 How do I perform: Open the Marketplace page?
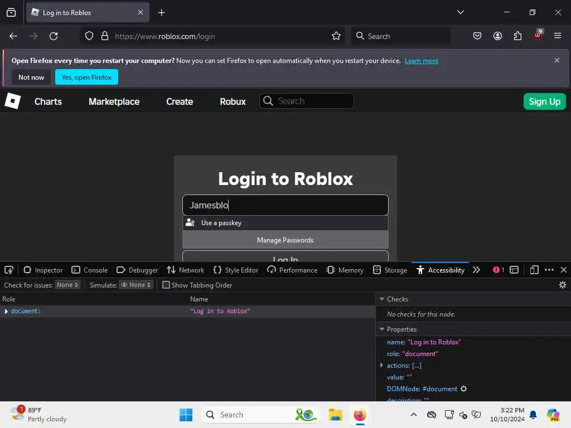114,101
